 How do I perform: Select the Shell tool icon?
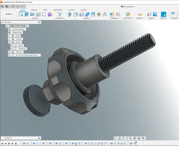coord(81,14)
